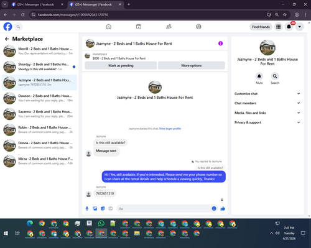This screenshot has width=311, height=248.
Task: Select the Jazmyne conversation in list
Action: point(39,83)
